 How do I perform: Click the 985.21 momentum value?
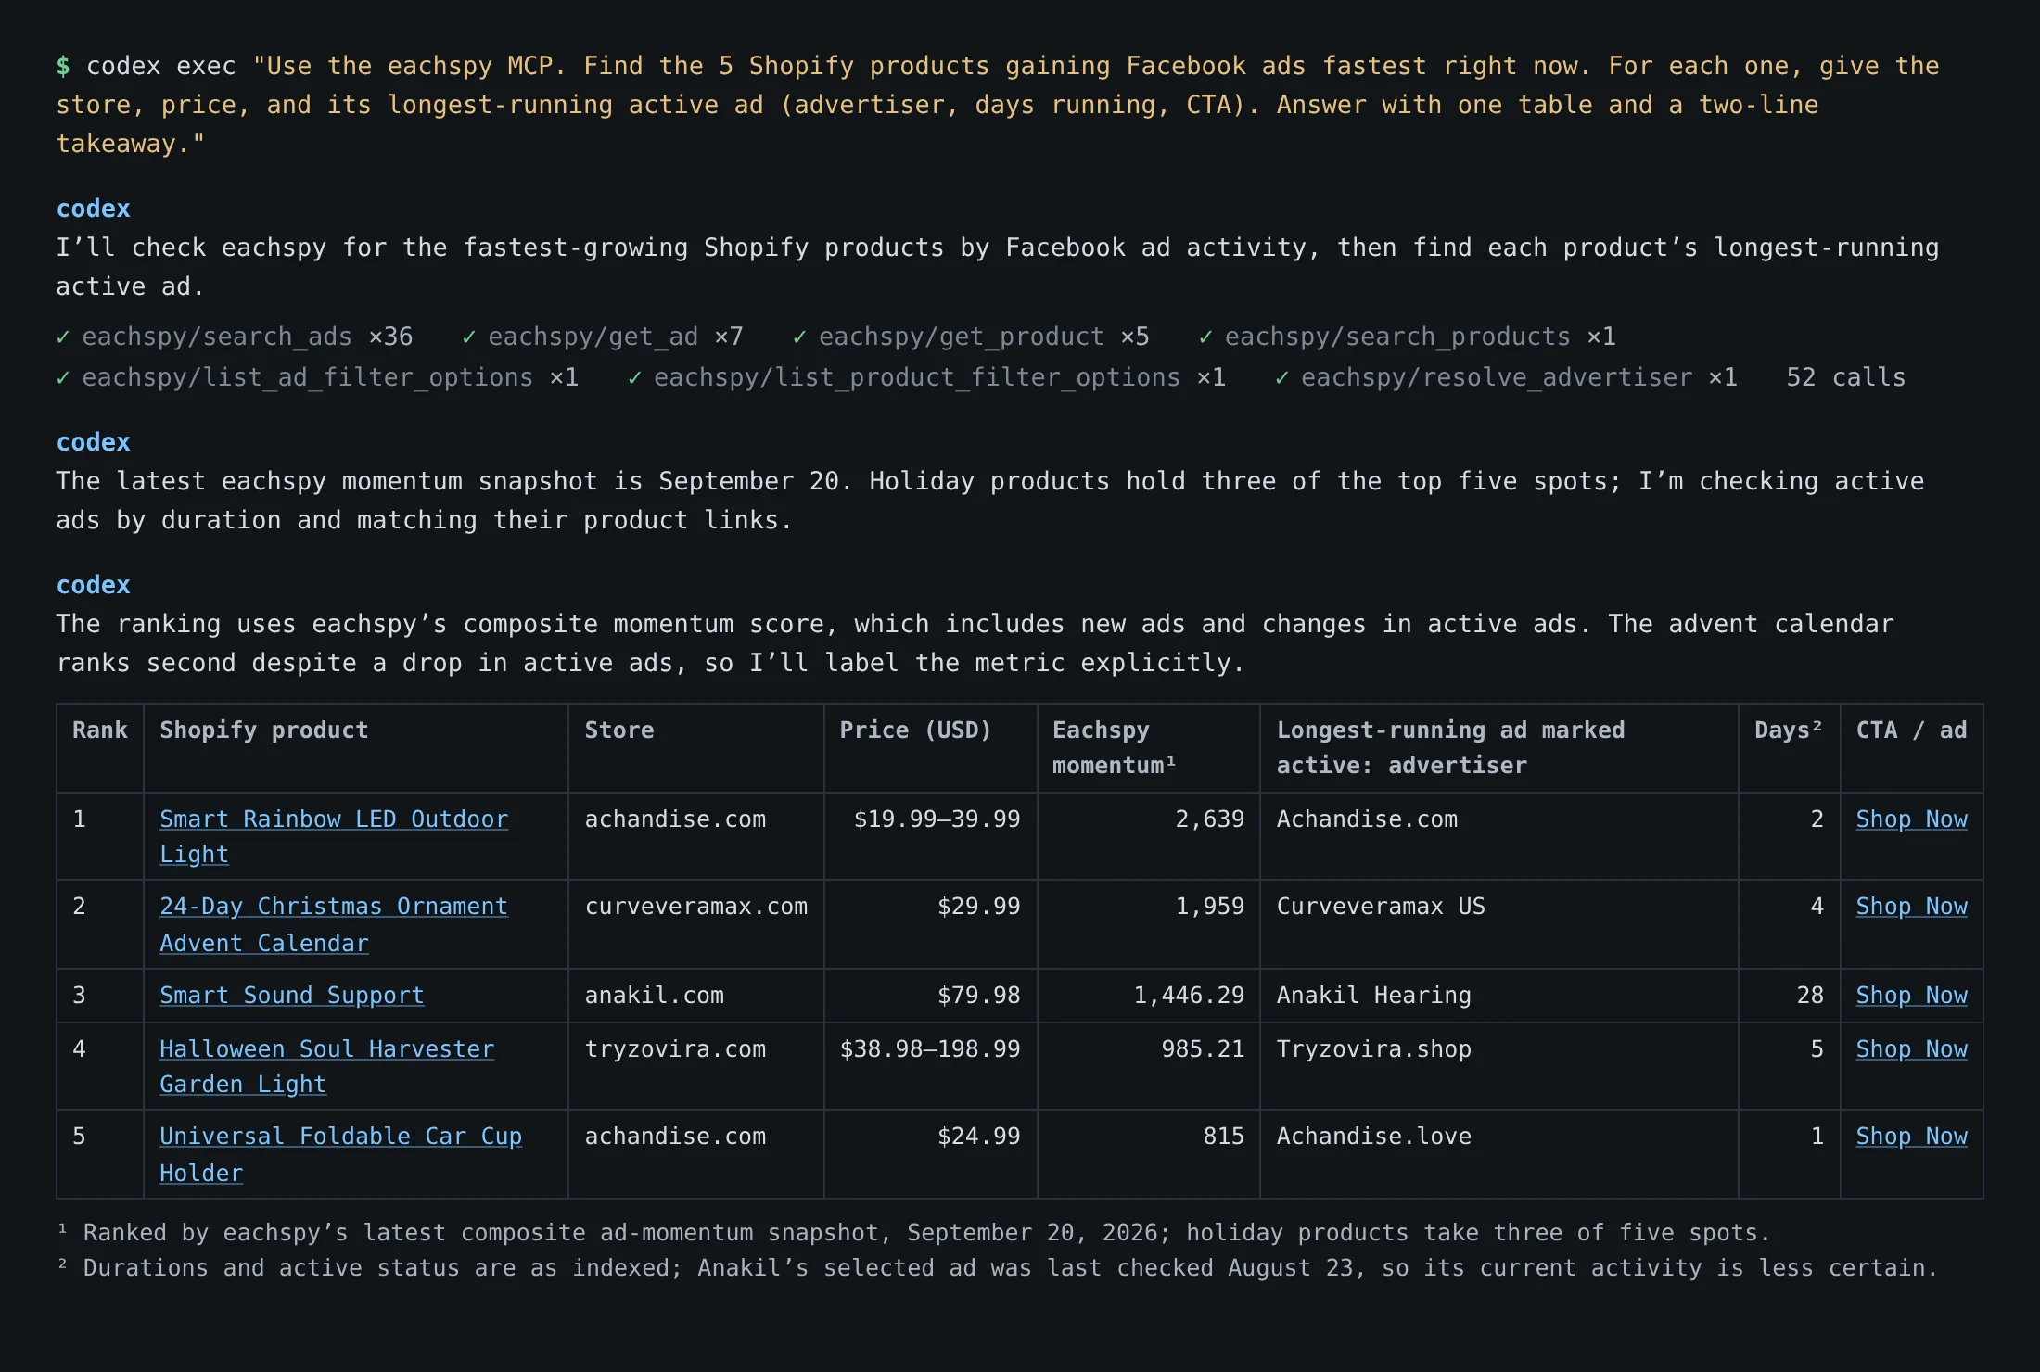[1203, 1048]
